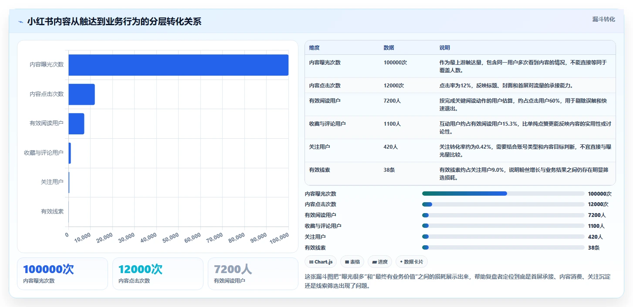Click the 内容点击次数 progress bar

503,204
